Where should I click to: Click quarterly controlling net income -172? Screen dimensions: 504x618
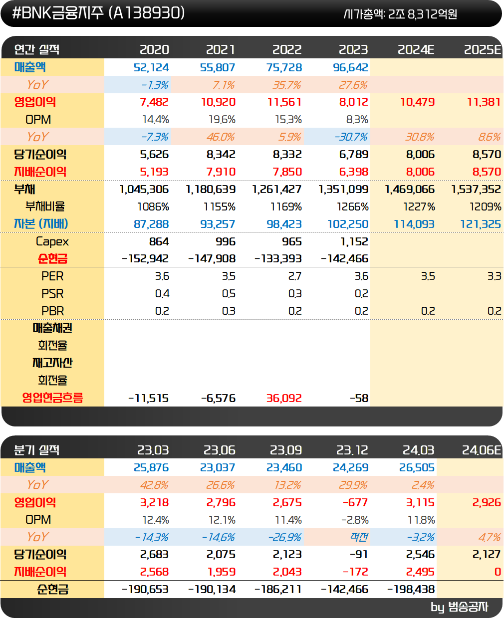click(x=355, y=572)
